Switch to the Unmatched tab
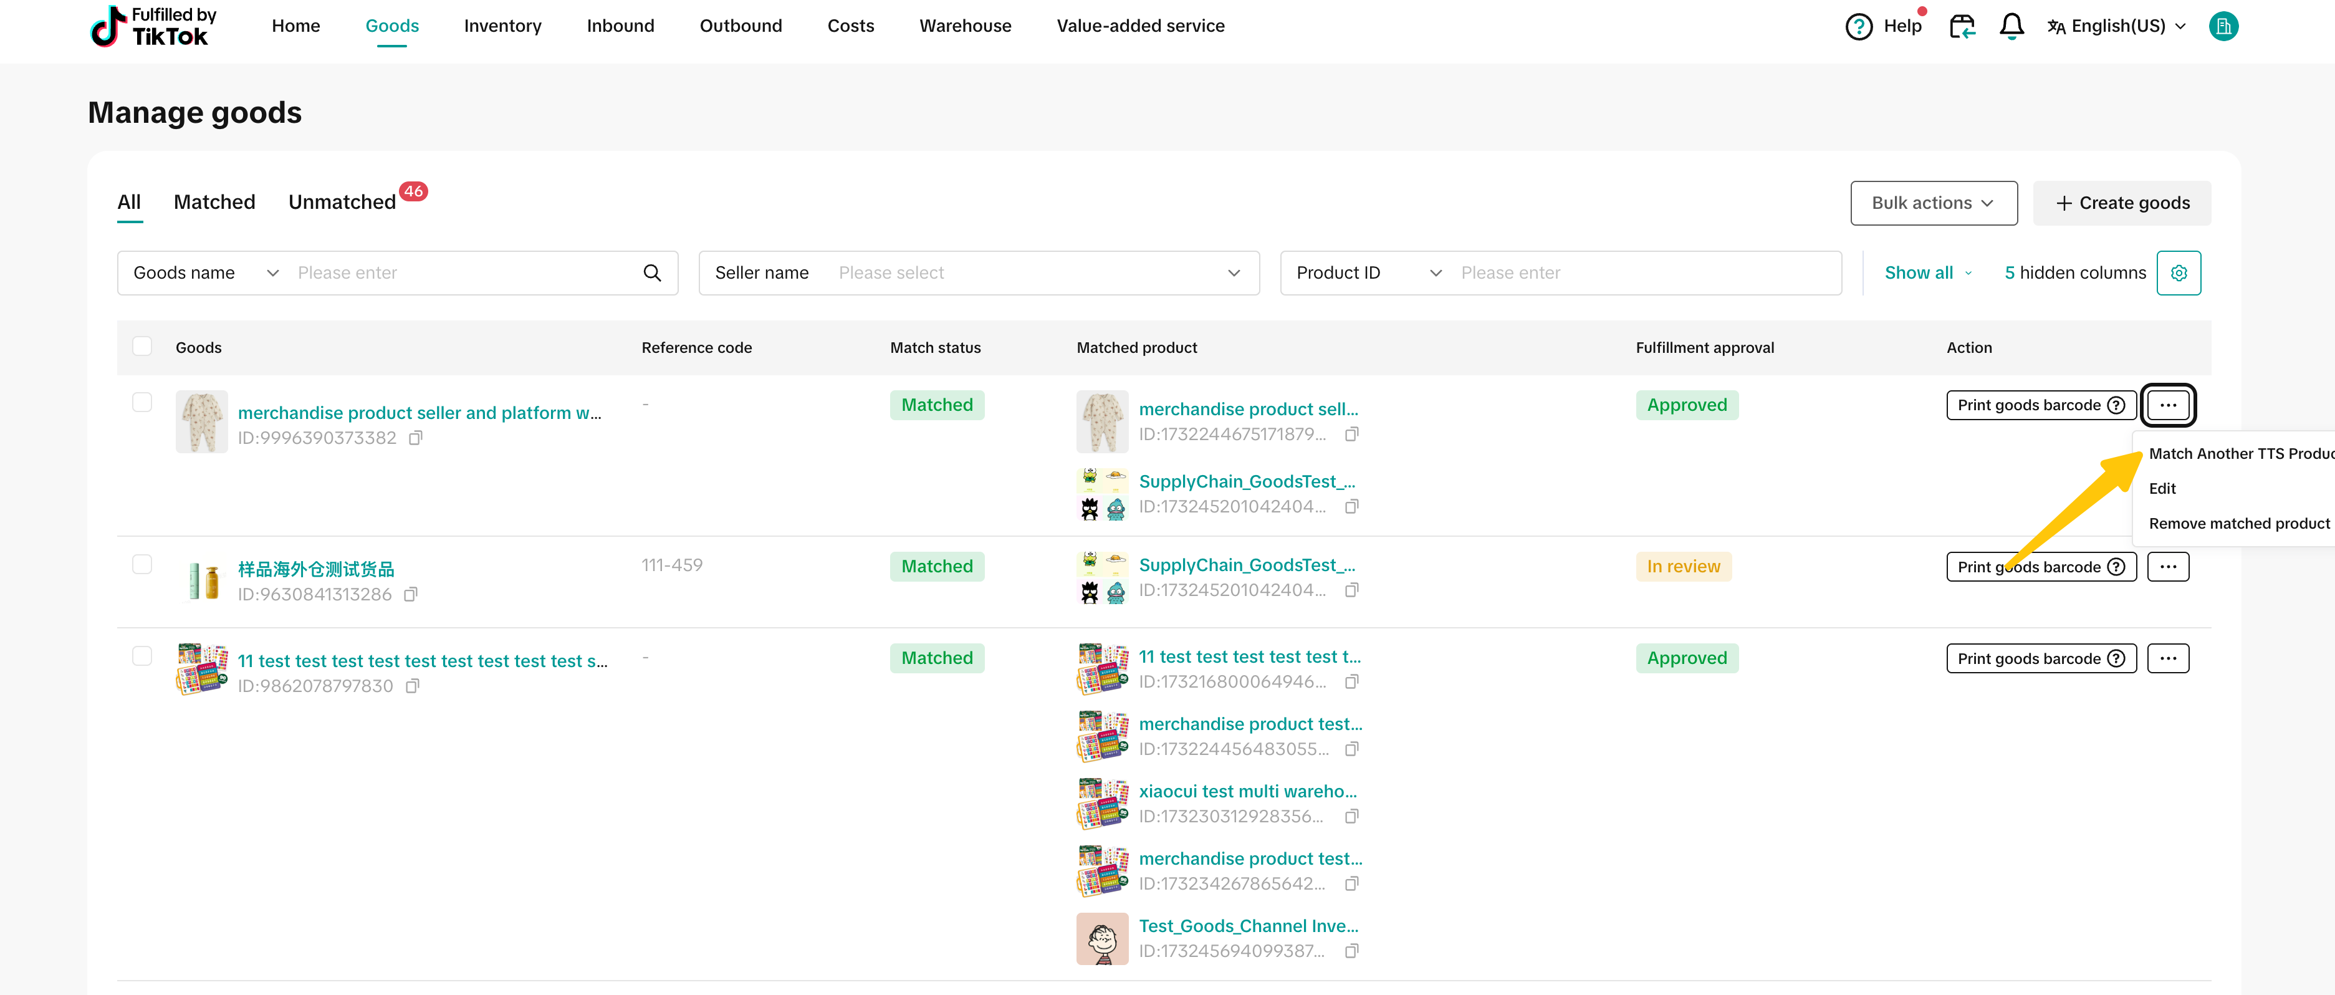The image size is (2335, 995). pyautogui.click(x=342, y=202)
